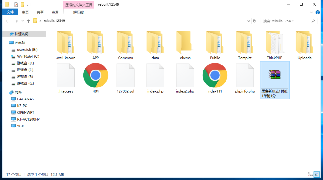Go up one folder level
Image resolution: width=323 pixels, height=180 pixels.
28,21
